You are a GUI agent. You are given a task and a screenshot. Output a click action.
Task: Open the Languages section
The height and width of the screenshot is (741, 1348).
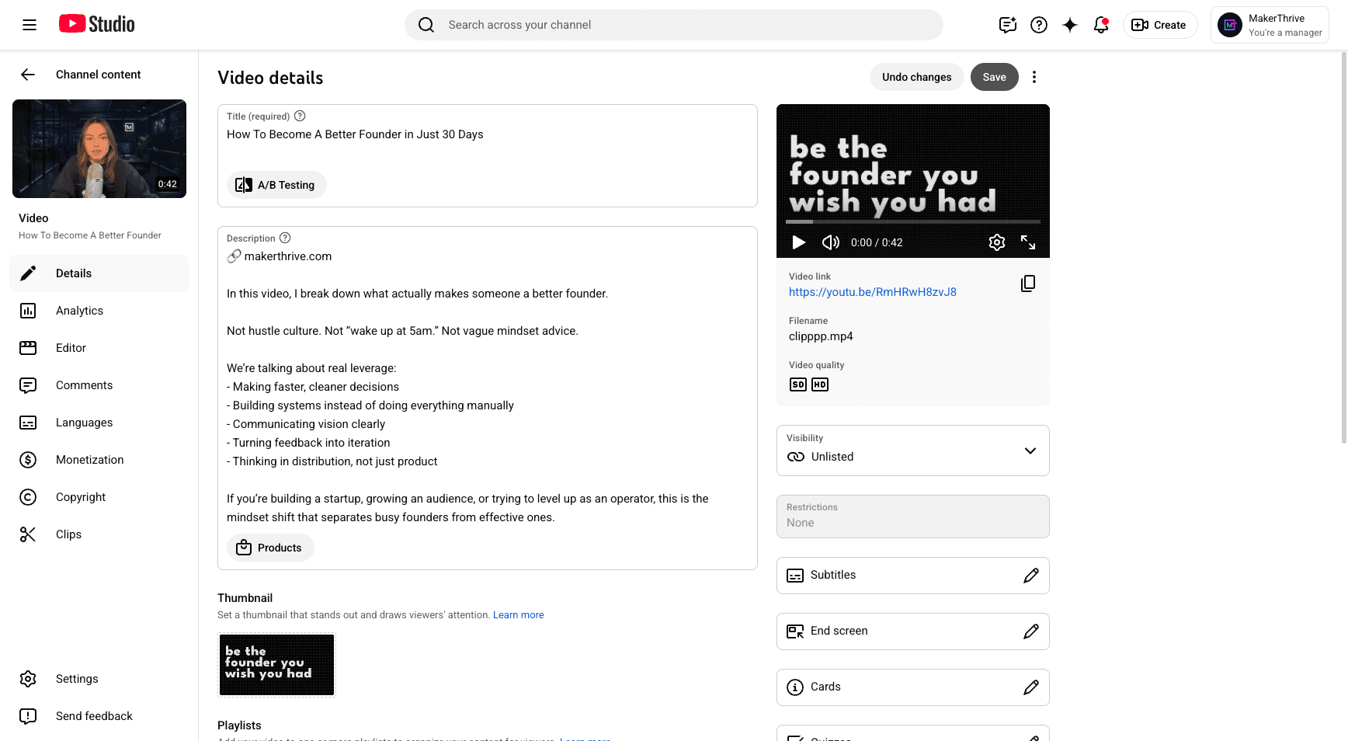(x=99, y=423)
